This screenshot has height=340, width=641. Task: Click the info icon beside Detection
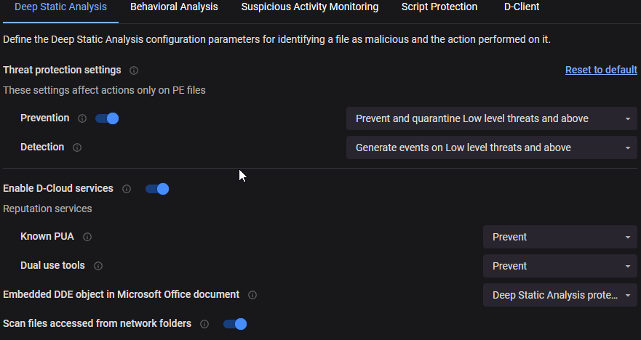point(77,147)
